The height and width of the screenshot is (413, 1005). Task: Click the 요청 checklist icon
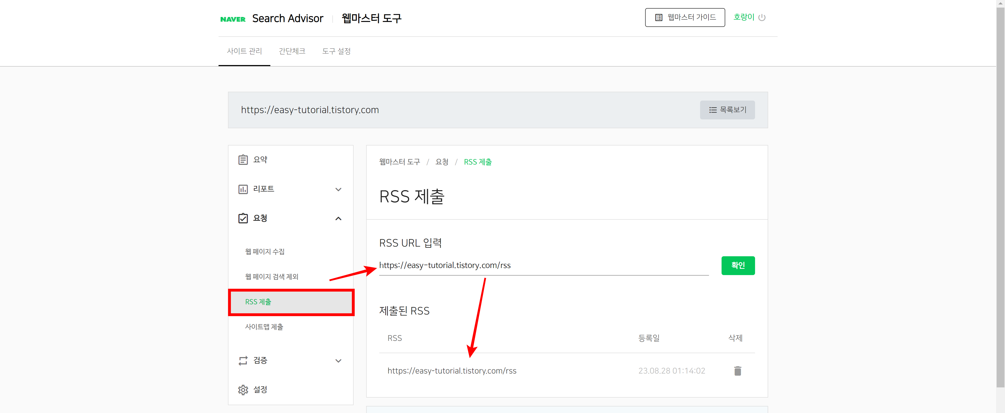[x=243, y=218]
